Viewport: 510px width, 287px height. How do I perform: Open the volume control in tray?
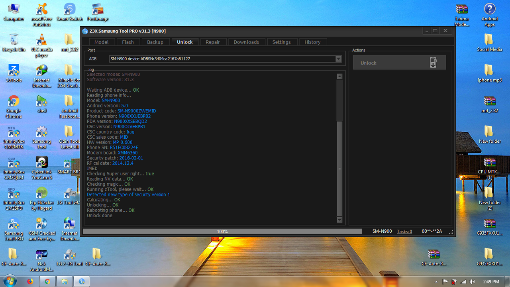tap(472, 281)
